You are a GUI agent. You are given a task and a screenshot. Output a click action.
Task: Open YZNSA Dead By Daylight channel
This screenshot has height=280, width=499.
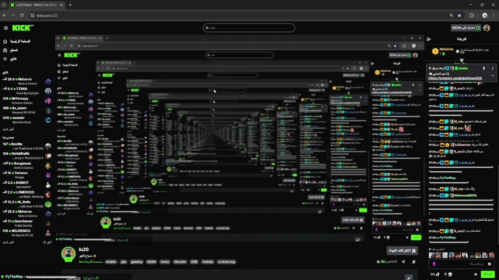coord(27,91)
